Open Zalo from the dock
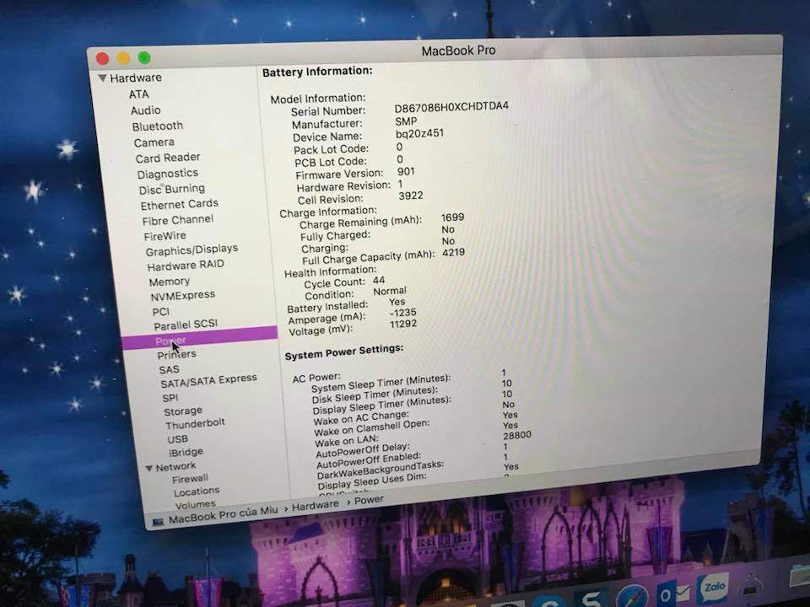The height and width of the screenshot is (607, 810). (713, 588)
